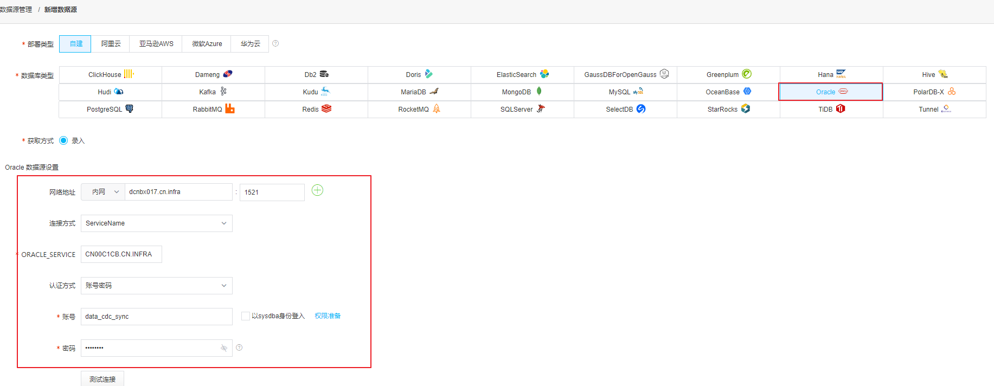This screenshot has height=386, width=994.
Task: Choose the PolarDB-X icon
Action: tap(952, 91)
